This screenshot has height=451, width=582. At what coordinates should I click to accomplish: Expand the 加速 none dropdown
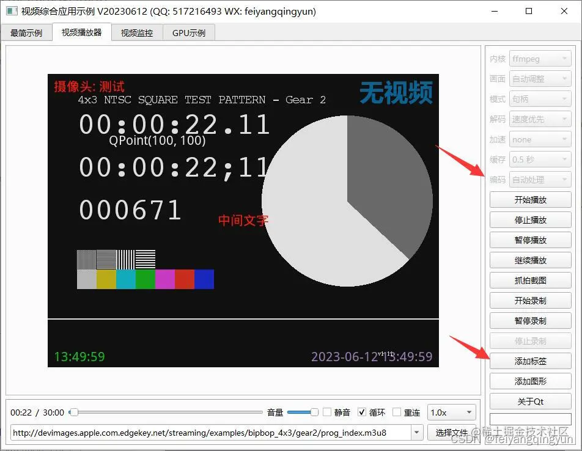click(x=540, y=139)
